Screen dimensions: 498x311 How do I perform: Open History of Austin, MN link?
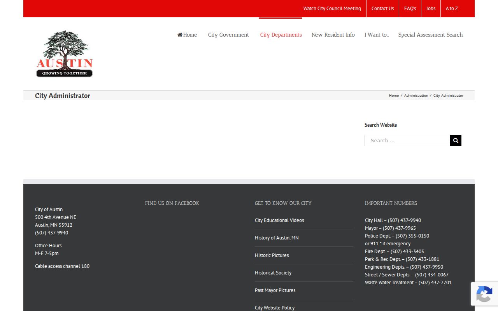[x=277, y=238]
